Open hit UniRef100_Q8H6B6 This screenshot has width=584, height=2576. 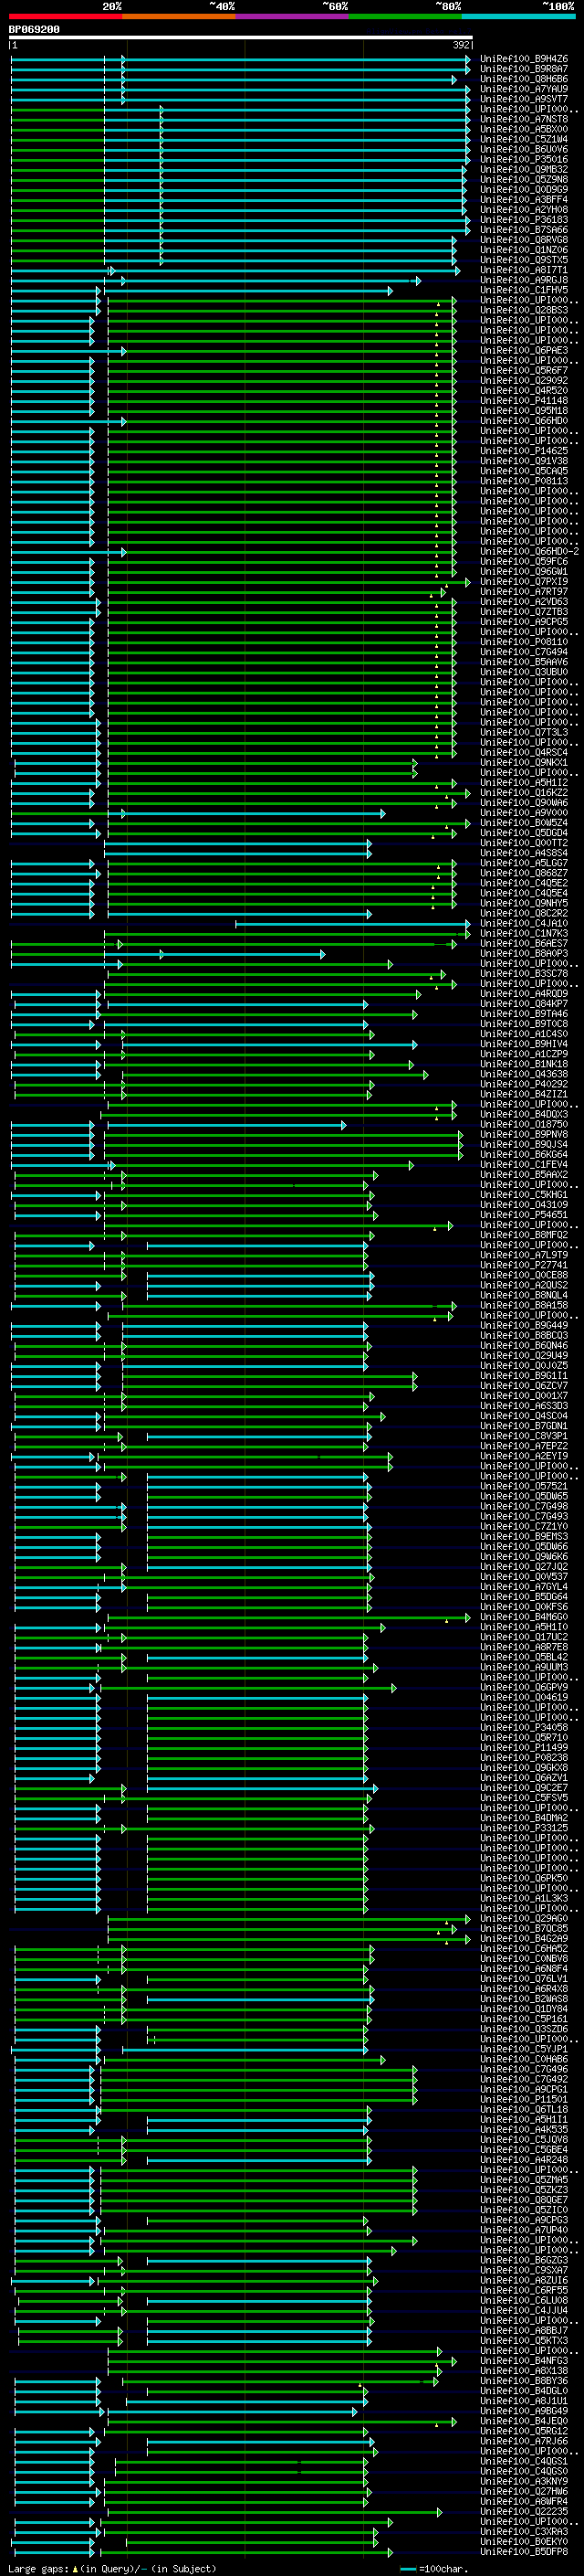point(523,79)
